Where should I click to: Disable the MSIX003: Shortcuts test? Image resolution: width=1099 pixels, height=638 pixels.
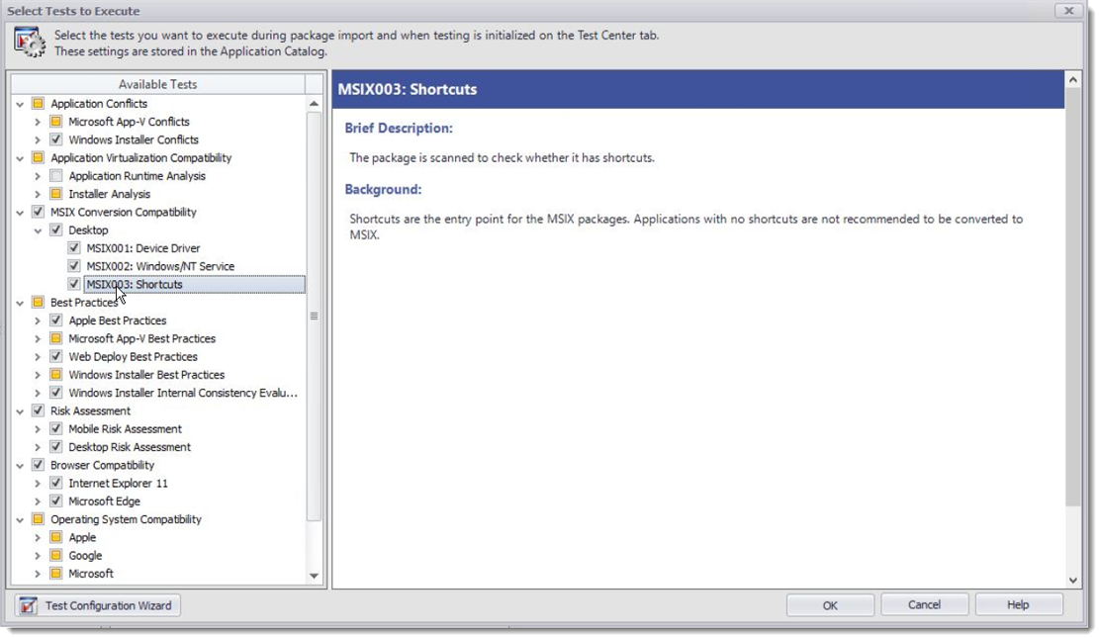tap(74, 284)
